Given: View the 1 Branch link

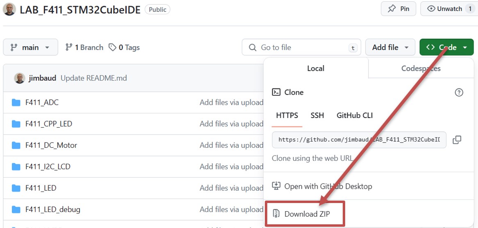Looking at the screenshot, I should (84, 47).
